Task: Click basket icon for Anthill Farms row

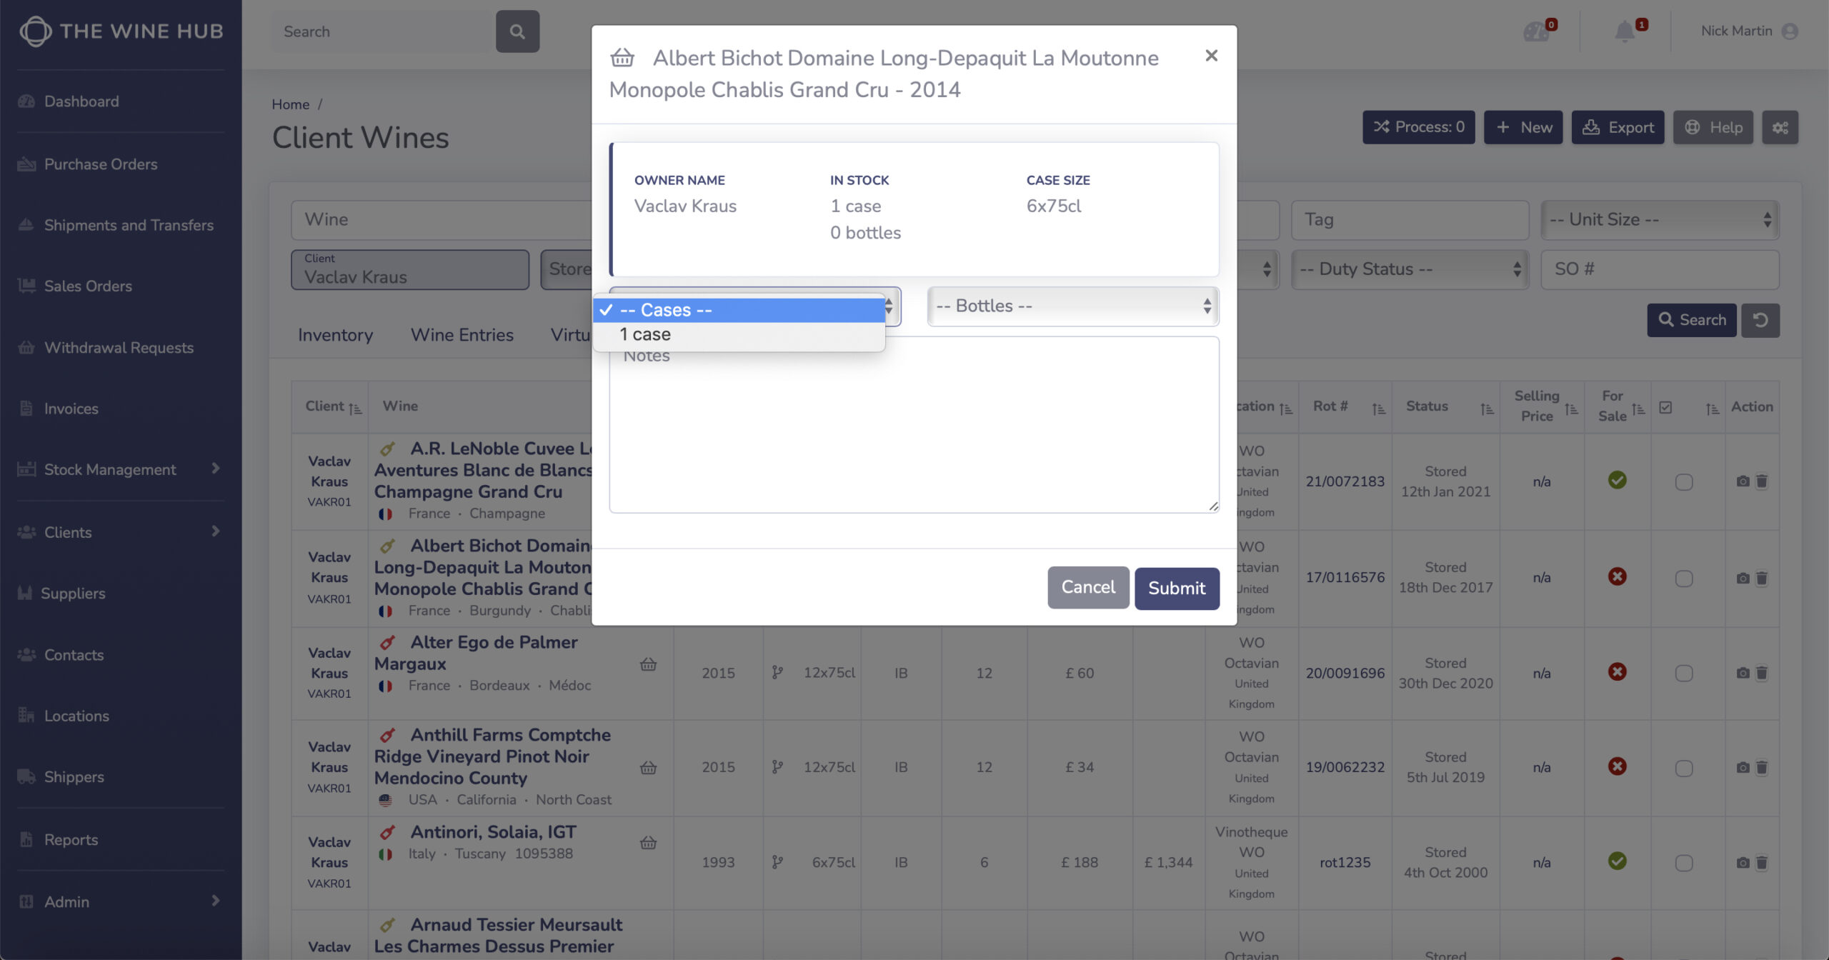Action: [648, 768]
